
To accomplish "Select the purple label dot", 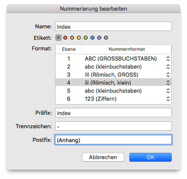I will point(99,38).
